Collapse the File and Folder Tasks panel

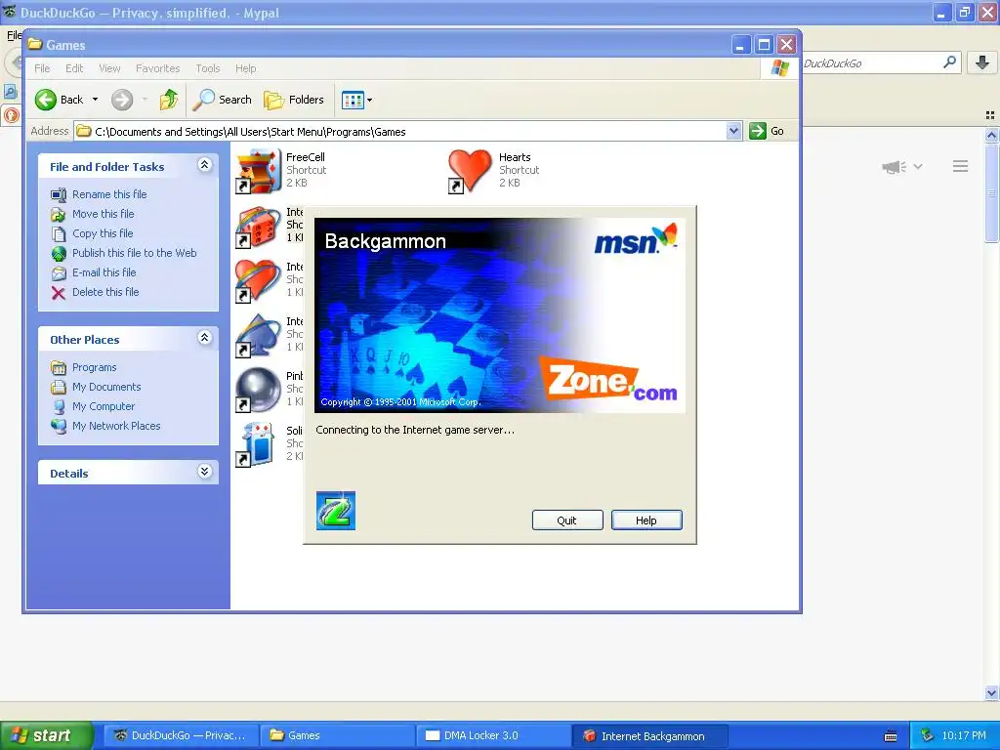pyautogui.click(x=204, y=165)
